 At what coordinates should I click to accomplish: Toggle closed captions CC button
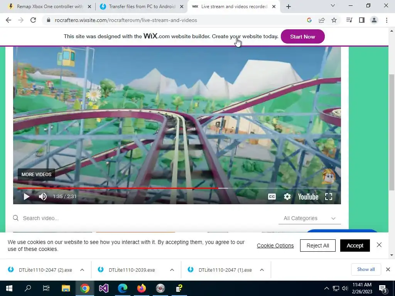click(x=272, y=197)
